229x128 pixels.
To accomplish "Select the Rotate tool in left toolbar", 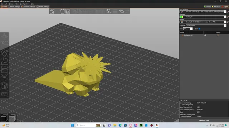I will (x=4, y=53).
